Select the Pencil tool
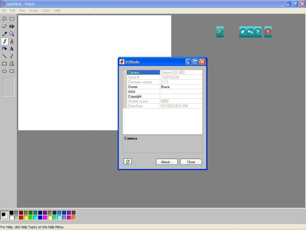The width and height of the screenshot is (306, 230). (x=4, y=41)
